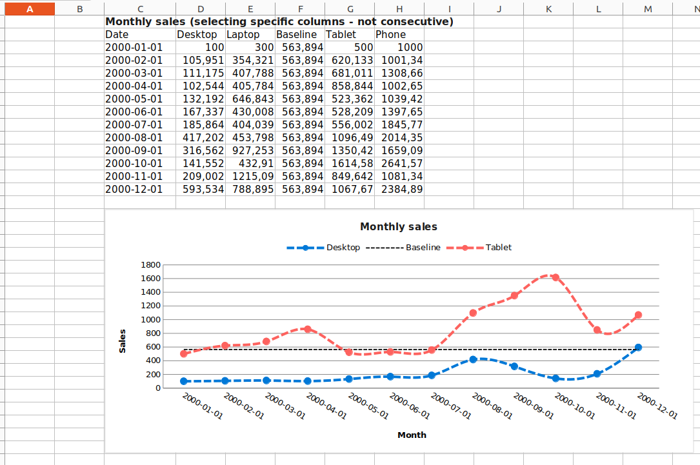Image resolution: width=700 pixels, height=465 pixels.
Task: Select the Tablet data point for 2000-10-01
Action: pyautogui.click(x=555, y=277)
